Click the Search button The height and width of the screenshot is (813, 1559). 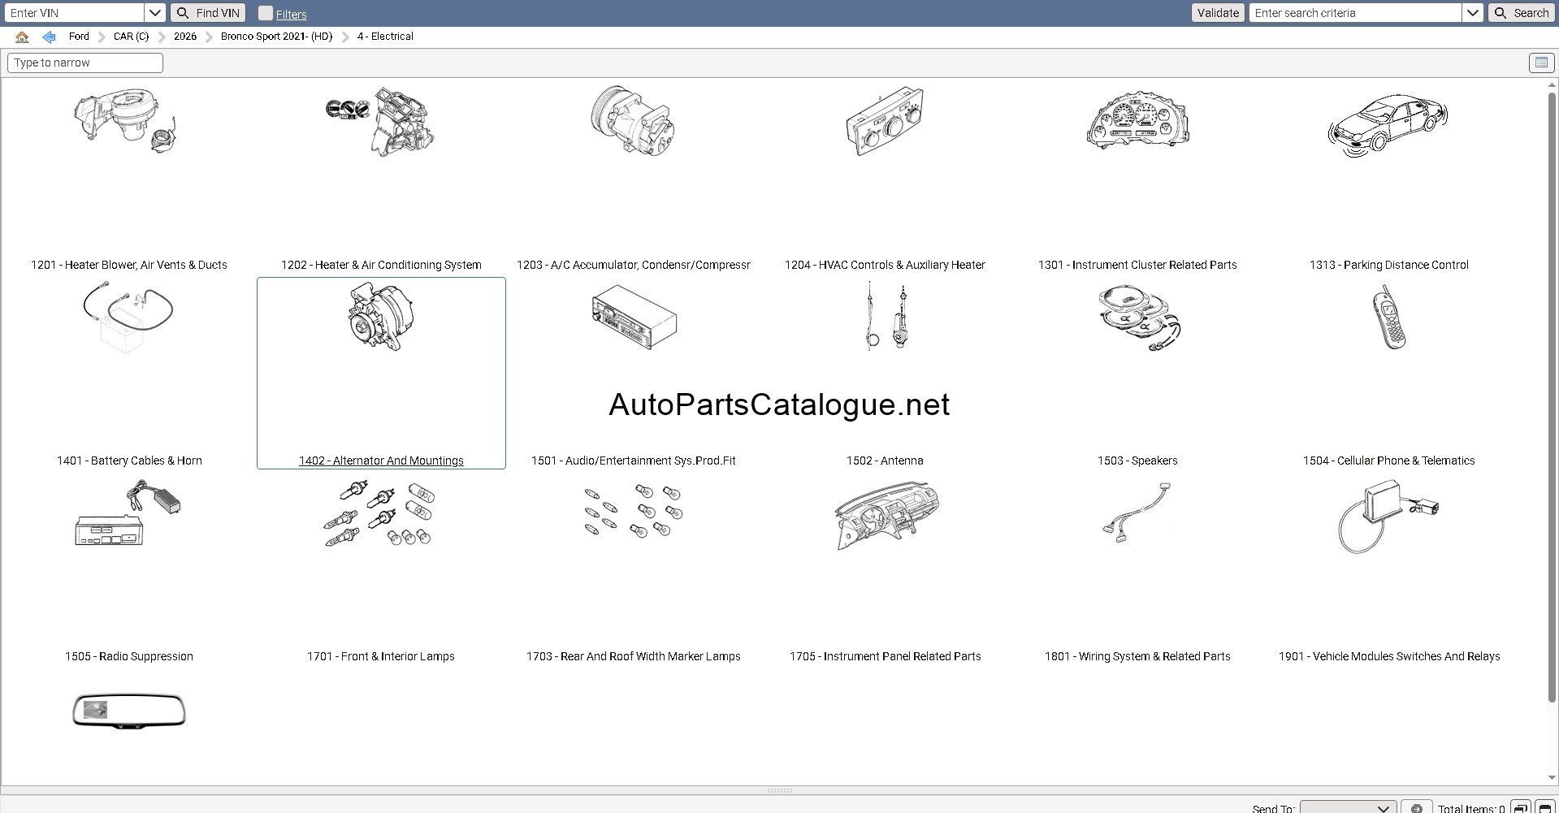(x=1522, y=13)
